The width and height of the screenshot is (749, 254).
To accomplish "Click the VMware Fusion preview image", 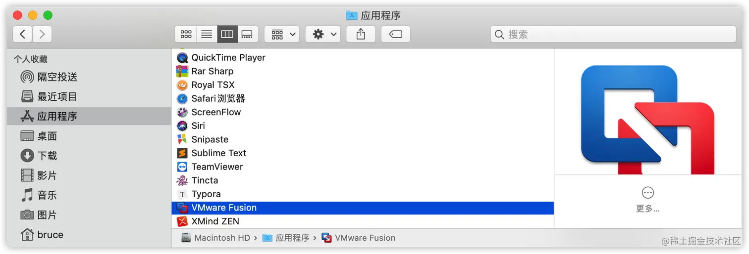I will tap(647, 120).
